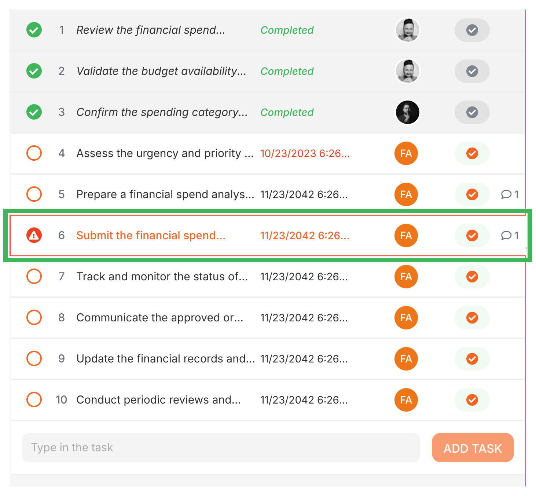The image size is (536, 496).
Task: Click the gray checkmark pill on task 2
Action: click(x=472, y=71)
